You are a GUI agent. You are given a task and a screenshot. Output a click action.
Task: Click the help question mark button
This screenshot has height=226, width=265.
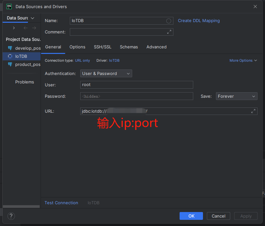[x=11, y=216]
